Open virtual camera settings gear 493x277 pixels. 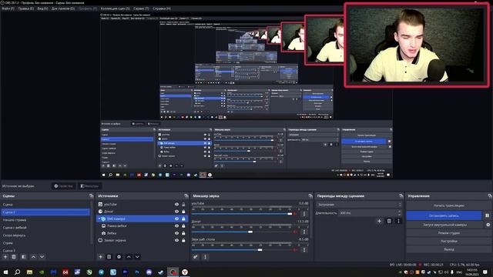(x=488, y=225)
